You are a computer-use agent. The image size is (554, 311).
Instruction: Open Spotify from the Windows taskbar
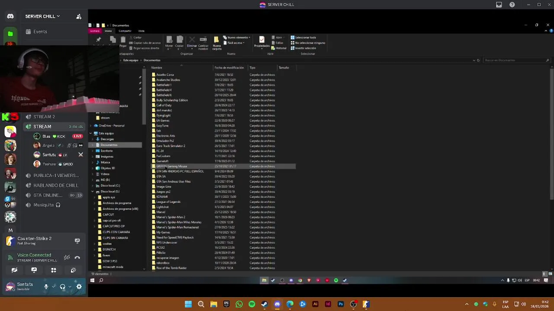click(252, 304)
